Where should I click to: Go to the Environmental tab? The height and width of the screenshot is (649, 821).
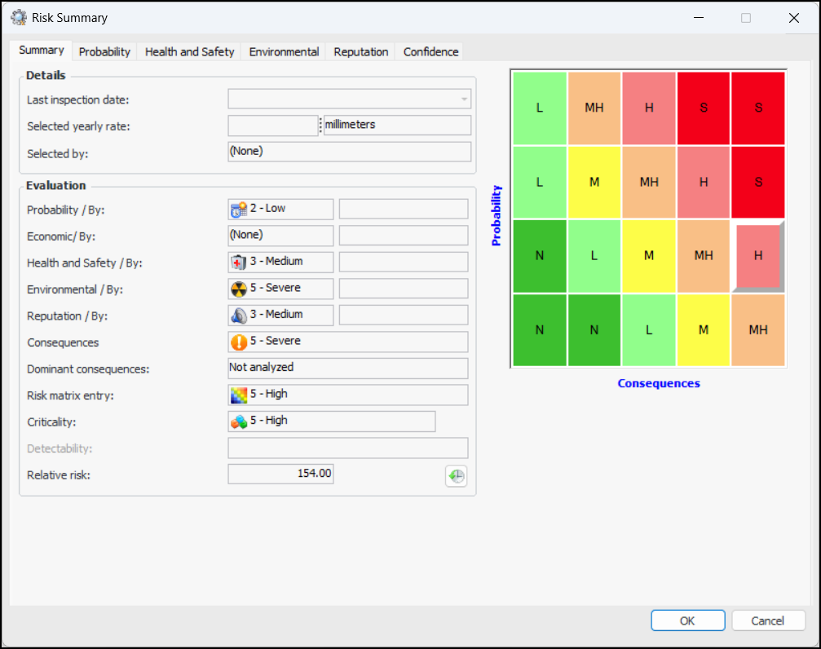coord(284,51)
